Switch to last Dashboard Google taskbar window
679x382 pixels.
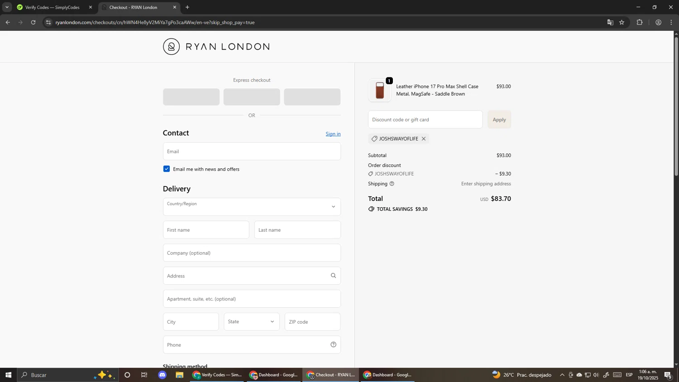(x=387, y=375)
